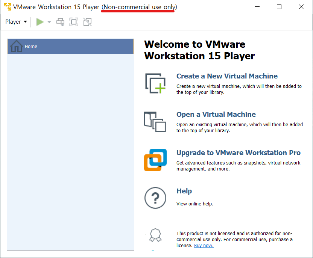Minimize the VMware Player window
The height and width of the screenshot is (258, 313).
257,7
